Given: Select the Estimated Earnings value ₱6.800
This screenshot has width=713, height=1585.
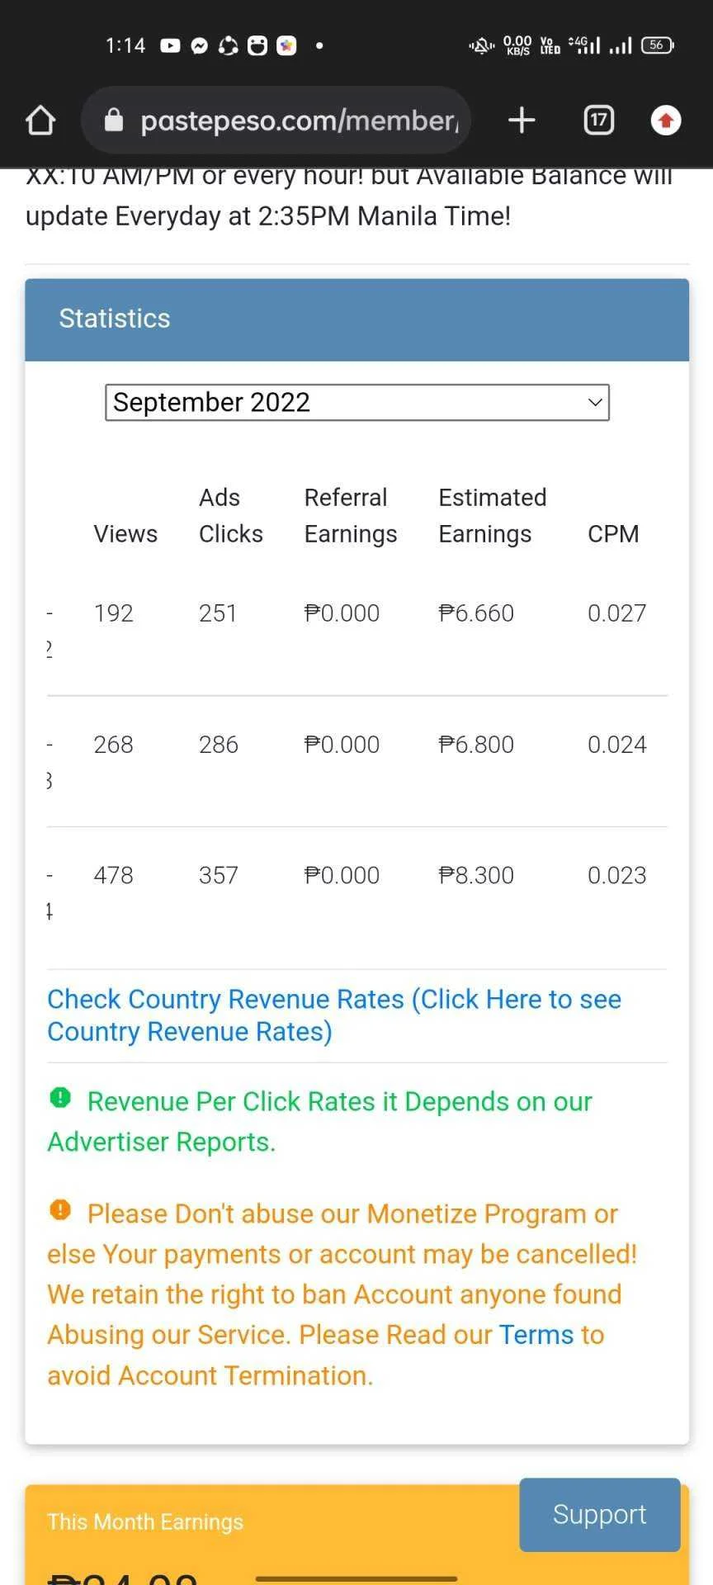Looking at the screenshot, I should 476,745.
